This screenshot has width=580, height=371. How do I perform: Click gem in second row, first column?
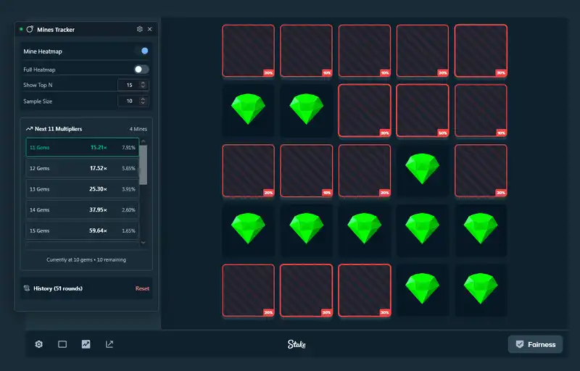pyautogui.click(x=248, y=109)
